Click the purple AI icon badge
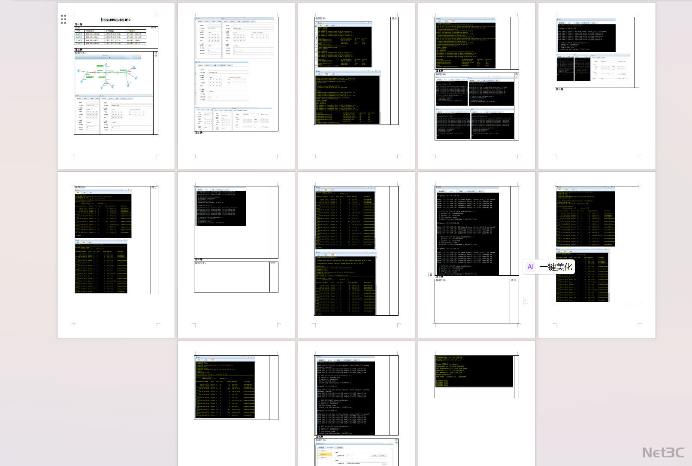The height and width of the screenshot is (466, 692). (531, 267)
